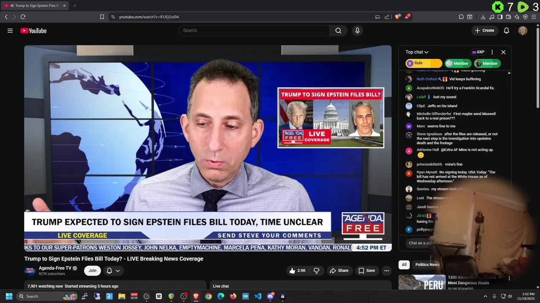The height and width of the screenshot is (303, 540).
Task: Click the address bar URL
Action: (x=149, y=17)
